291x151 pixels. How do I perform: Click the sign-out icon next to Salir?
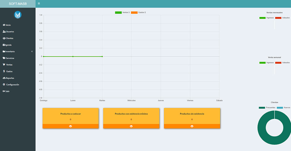coord(4,91)
